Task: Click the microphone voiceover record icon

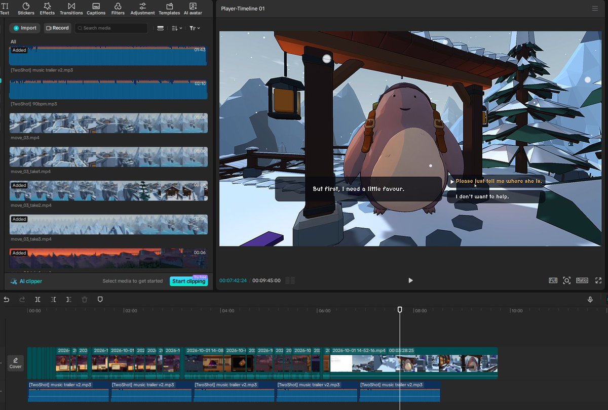Action: pos(590,300)
